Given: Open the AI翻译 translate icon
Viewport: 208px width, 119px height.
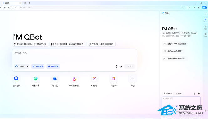Looking at the screenshot, I should pyautogui.click(x=113, y=78).
